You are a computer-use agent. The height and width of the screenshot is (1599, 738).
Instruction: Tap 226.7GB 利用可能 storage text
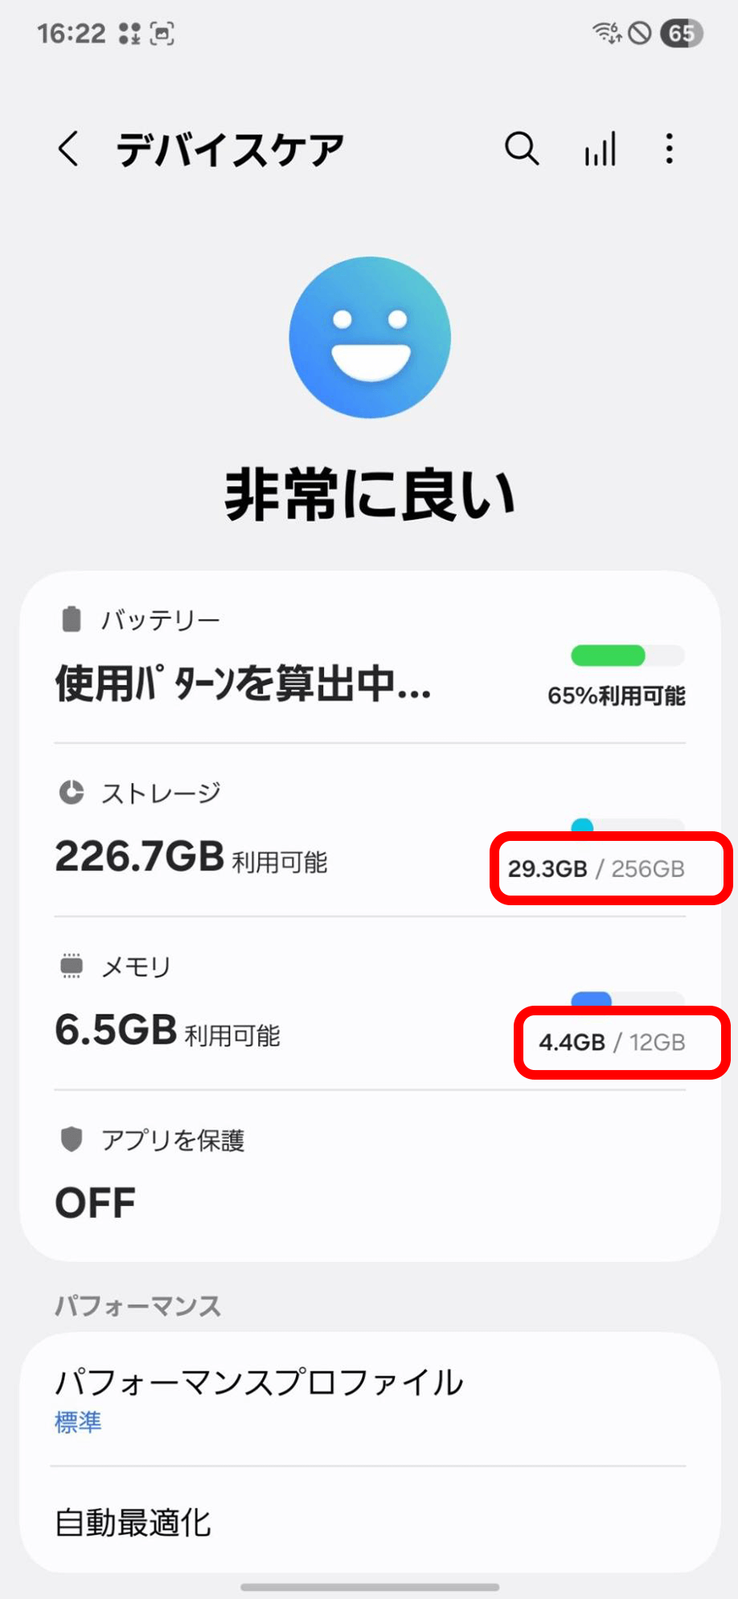(191, 857)
